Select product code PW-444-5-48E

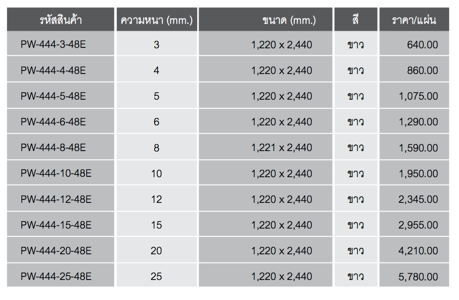pos(53,96)
